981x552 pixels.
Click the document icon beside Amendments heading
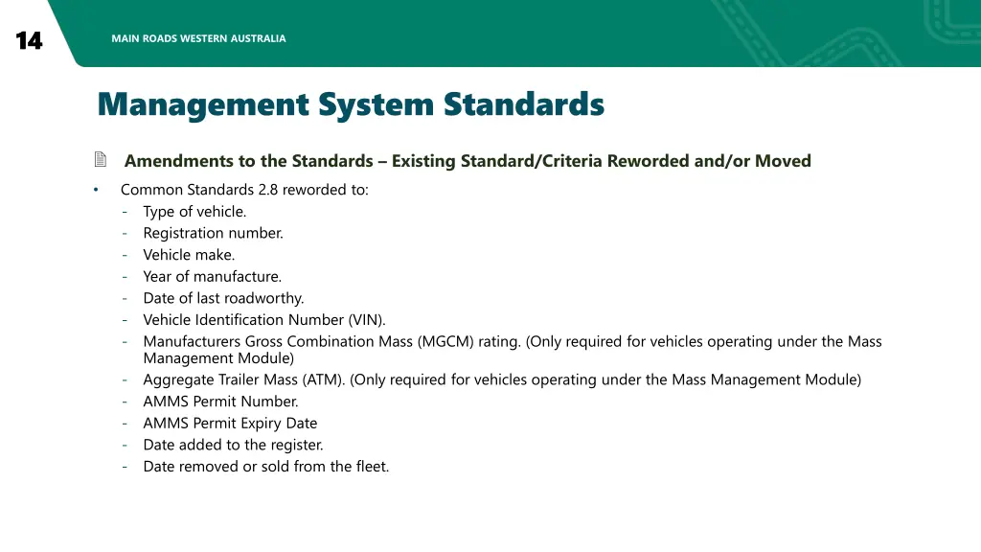[100, 160]
